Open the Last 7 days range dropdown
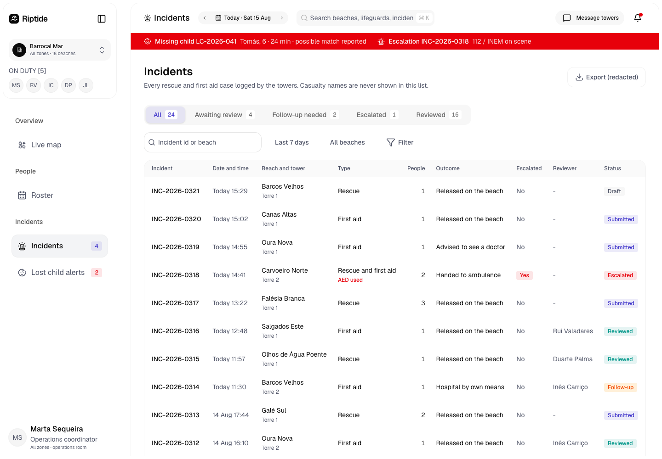This screenshot has height=459, width=662. 292,143
